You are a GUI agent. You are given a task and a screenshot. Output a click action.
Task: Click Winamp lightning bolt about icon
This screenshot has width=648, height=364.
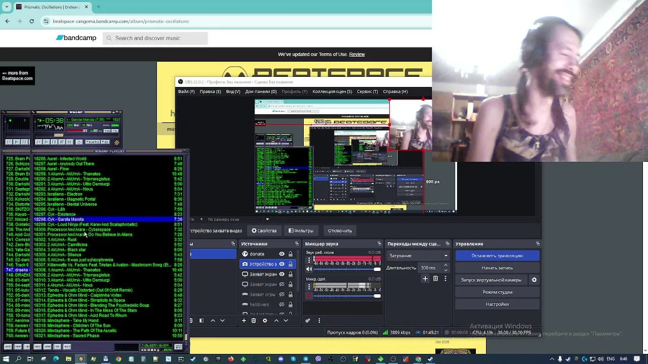tap(117, 143)
